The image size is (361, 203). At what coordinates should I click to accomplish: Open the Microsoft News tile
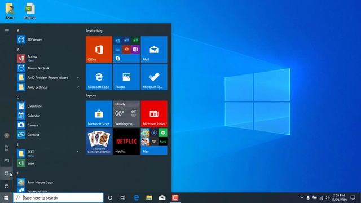pos(154,114)
